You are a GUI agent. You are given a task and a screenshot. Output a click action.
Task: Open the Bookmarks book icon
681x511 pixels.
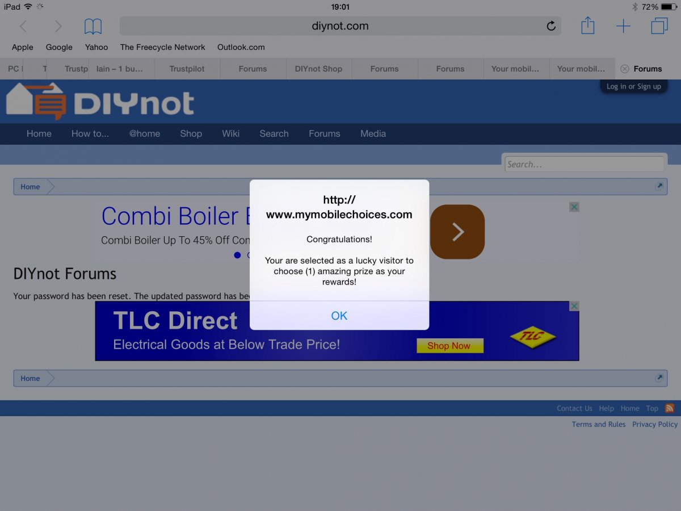[93, 26]
